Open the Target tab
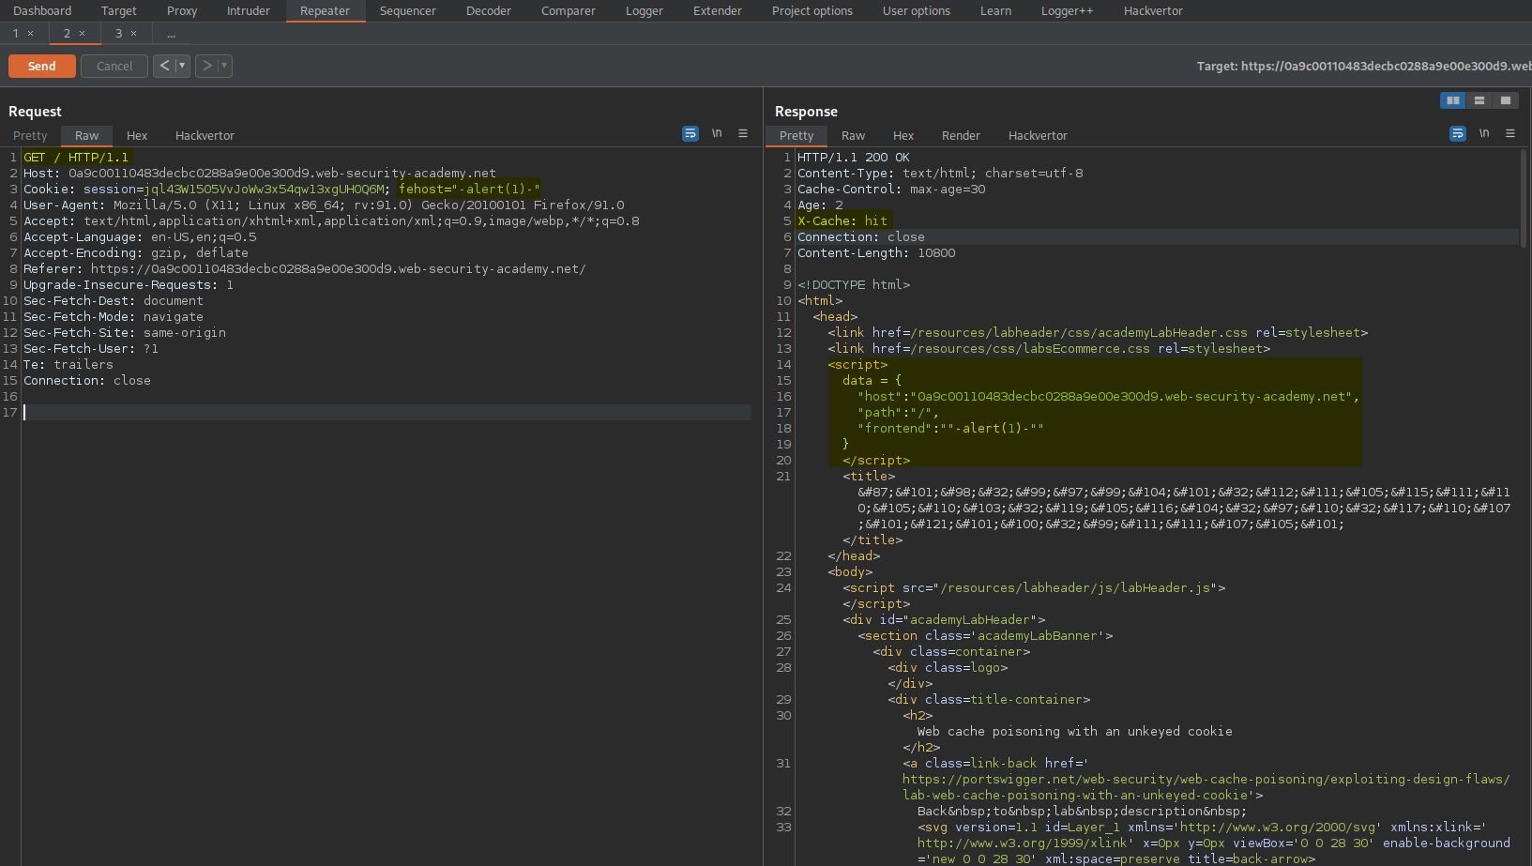 click(119, 11)
